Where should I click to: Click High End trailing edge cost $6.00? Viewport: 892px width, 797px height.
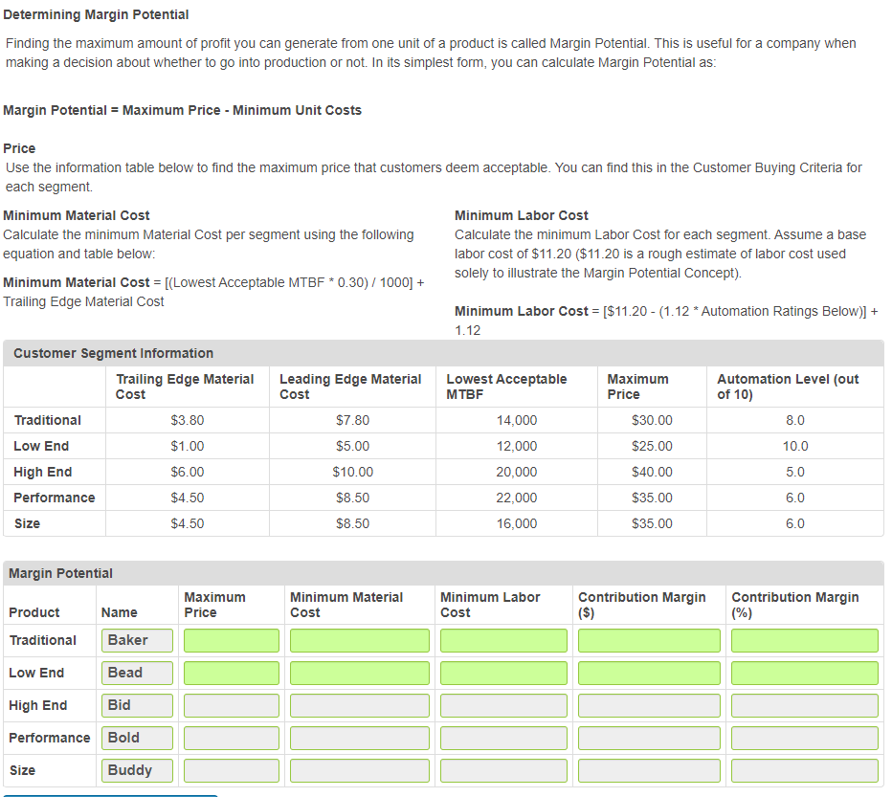click(x=188, y=472)
